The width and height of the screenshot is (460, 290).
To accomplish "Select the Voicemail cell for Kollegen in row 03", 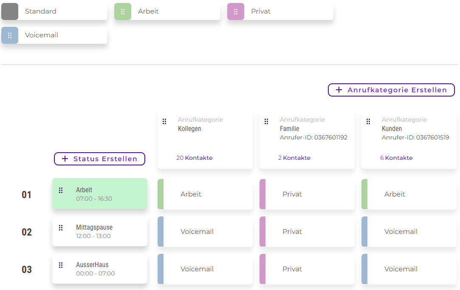I will click(x=205, y=269).
